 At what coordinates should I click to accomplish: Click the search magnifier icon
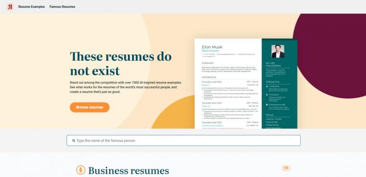[x=74, y=141]
